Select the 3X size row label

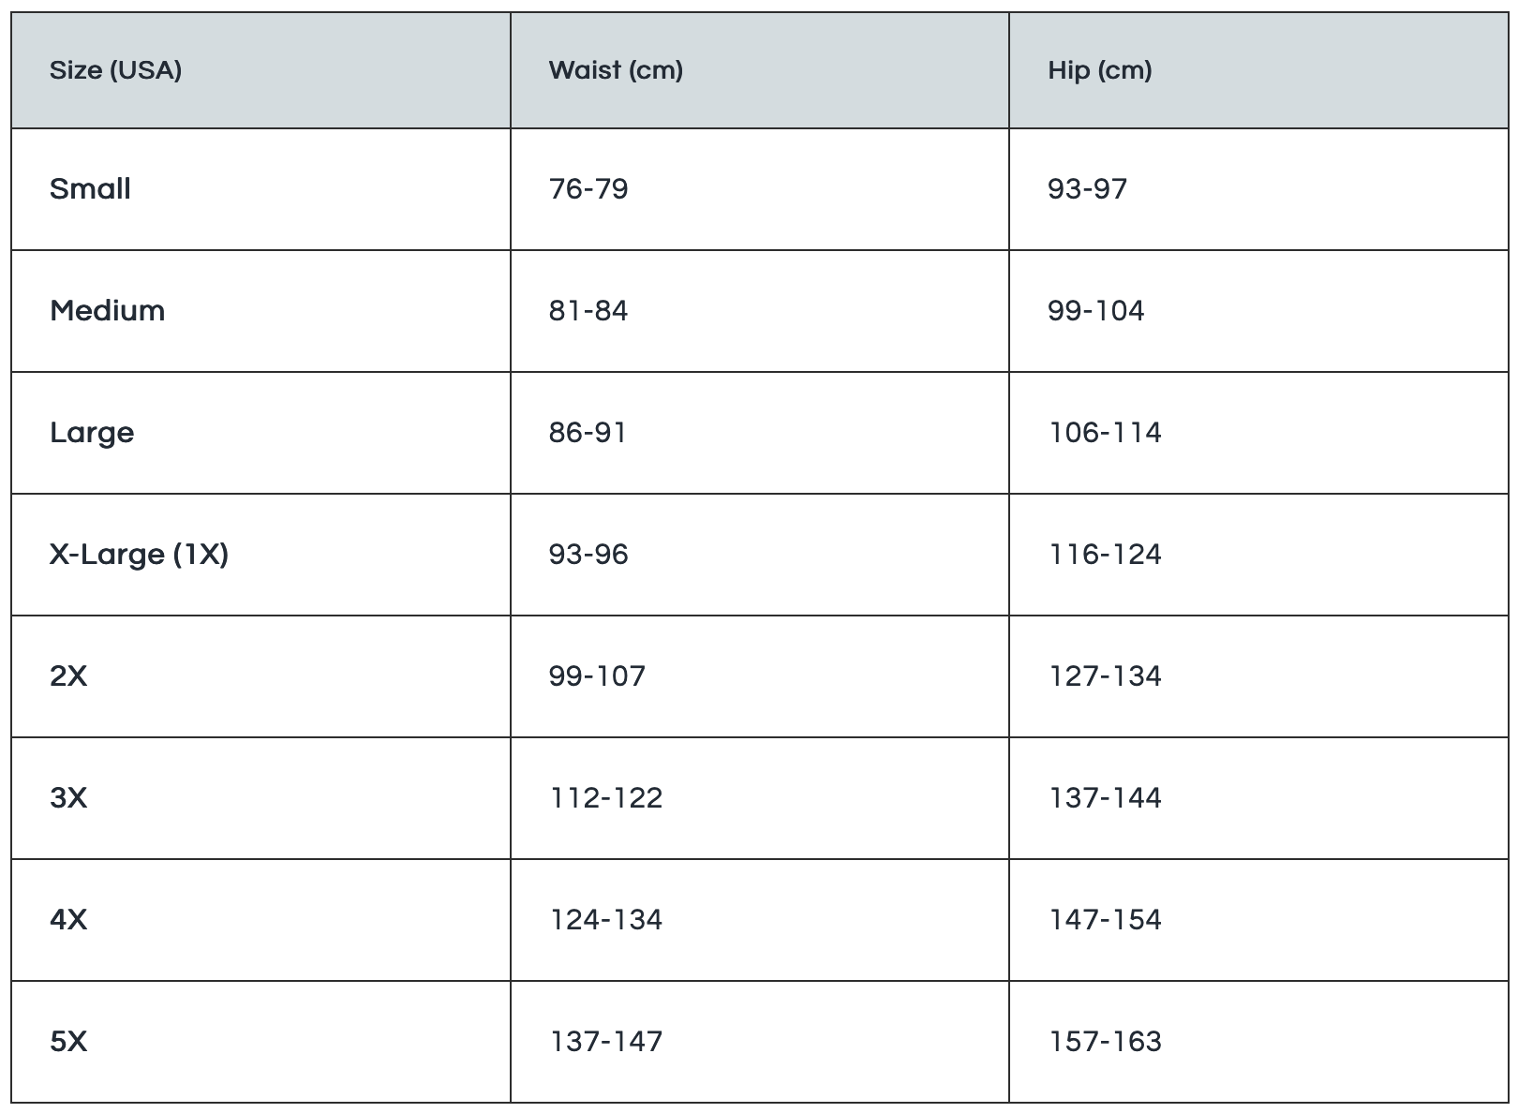point(68,798)
